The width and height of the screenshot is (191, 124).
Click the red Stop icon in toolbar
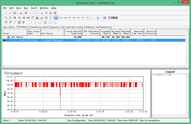(31, 13)
